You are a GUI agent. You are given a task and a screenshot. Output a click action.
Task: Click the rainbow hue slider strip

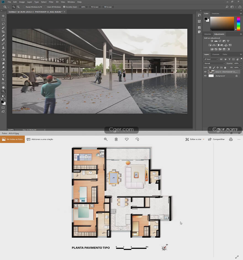point(239,24)
